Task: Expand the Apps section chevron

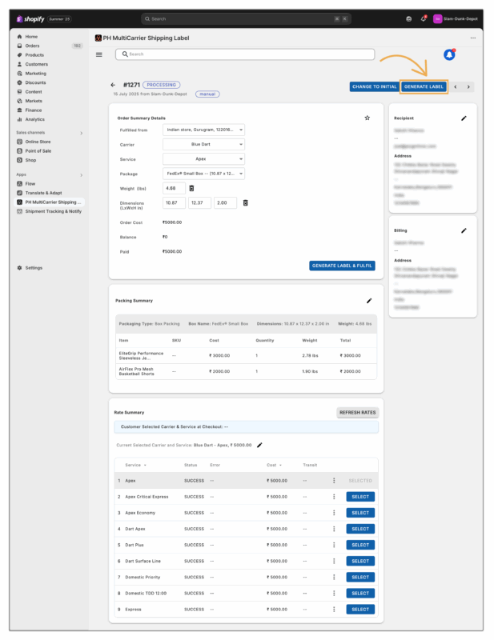Action: 82,175
